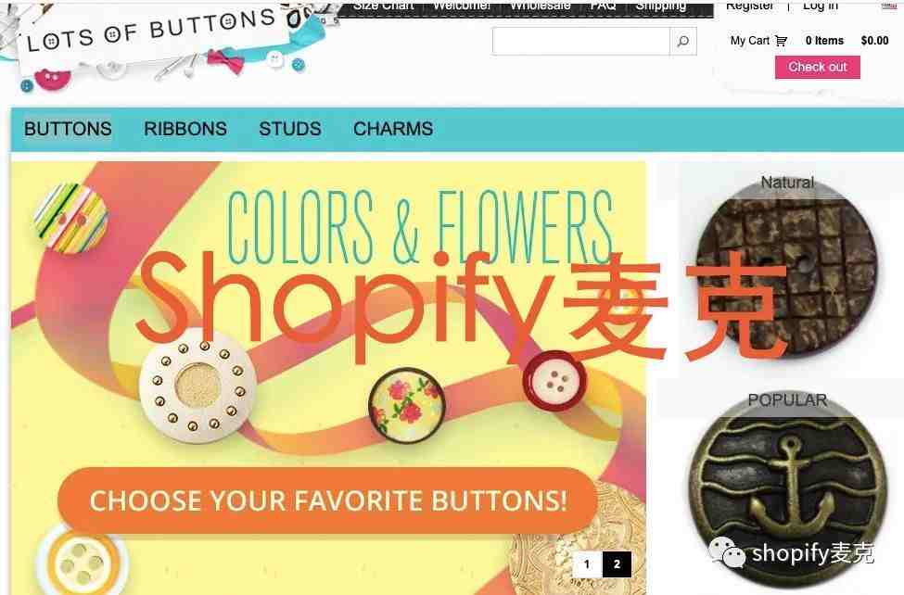Open the Charms category
The height and width of the screenshot is (595, 904).
[393, 129]
